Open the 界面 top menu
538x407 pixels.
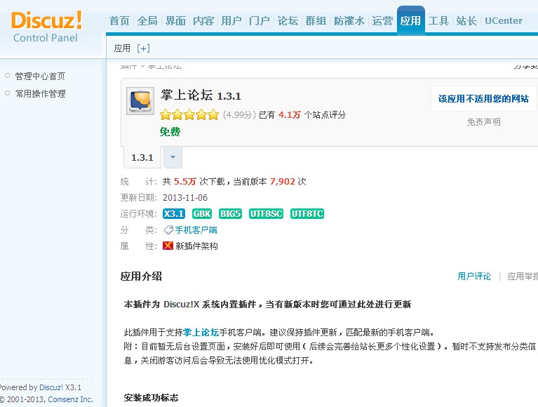[175, 21]
